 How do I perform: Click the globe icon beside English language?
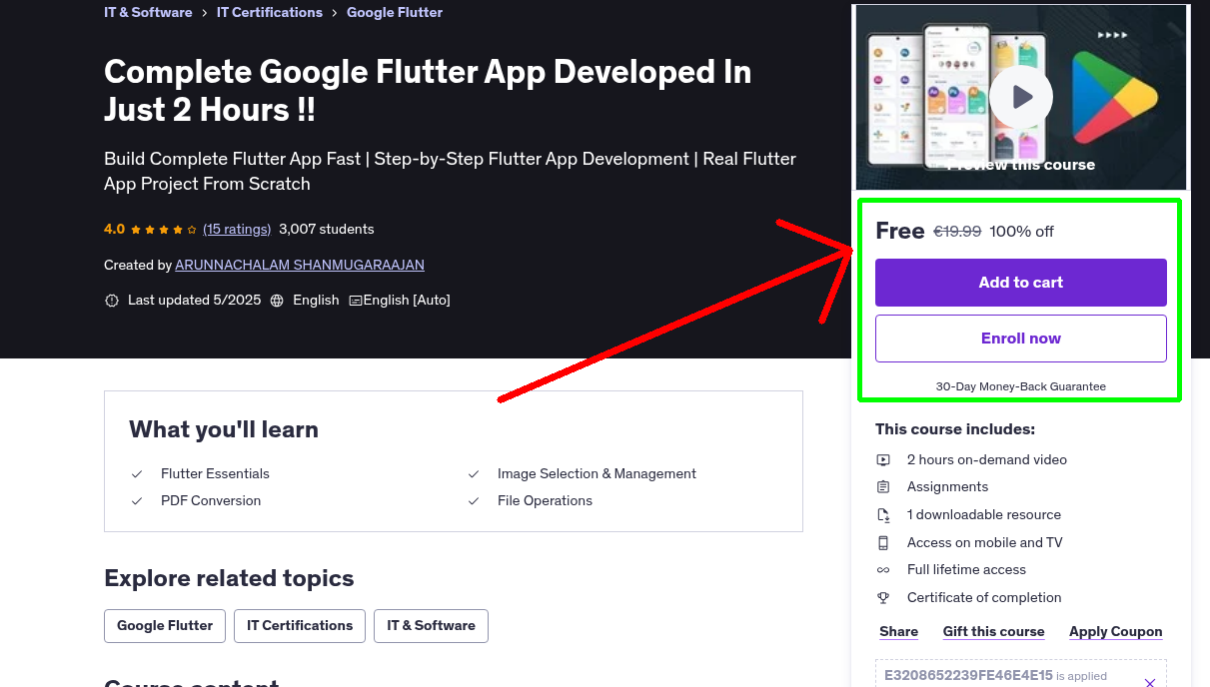click(277, 301)
